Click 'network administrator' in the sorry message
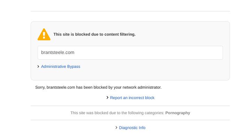Screen dimensions: 240x135 click(142, 87)
